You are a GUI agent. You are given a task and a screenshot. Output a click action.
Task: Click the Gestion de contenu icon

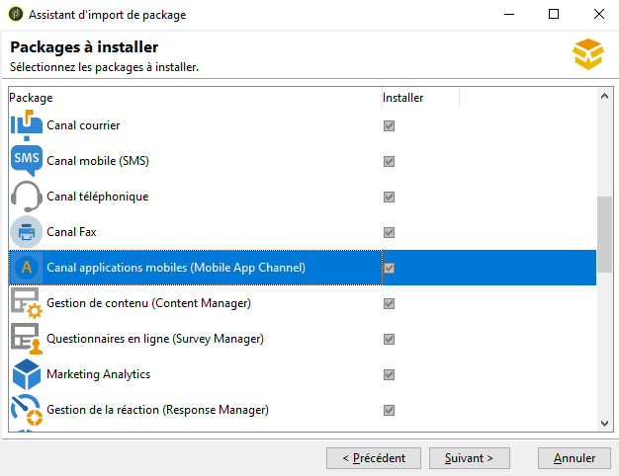click(x=26, y=303)
